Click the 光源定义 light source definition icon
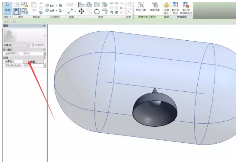 click(166, 7)
